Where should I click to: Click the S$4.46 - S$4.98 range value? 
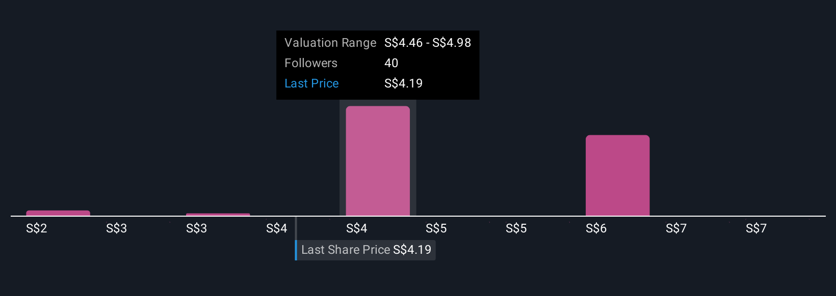pos(428,43)
